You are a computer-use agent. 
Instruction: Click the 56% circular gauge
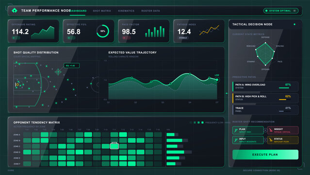click(103, 31)
